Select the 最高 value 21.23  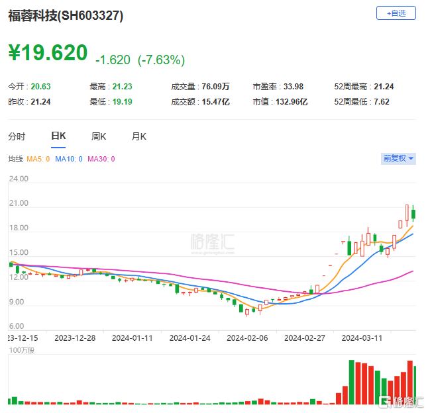pyautogui.click(x=123, y=87)
